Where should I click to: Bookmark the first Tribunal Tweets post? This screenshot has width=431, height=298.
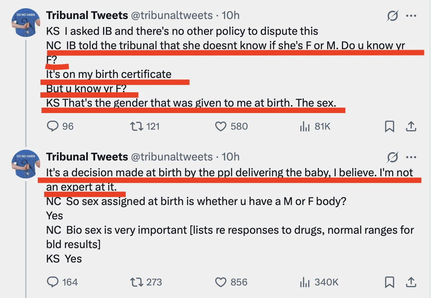[390, 126]
